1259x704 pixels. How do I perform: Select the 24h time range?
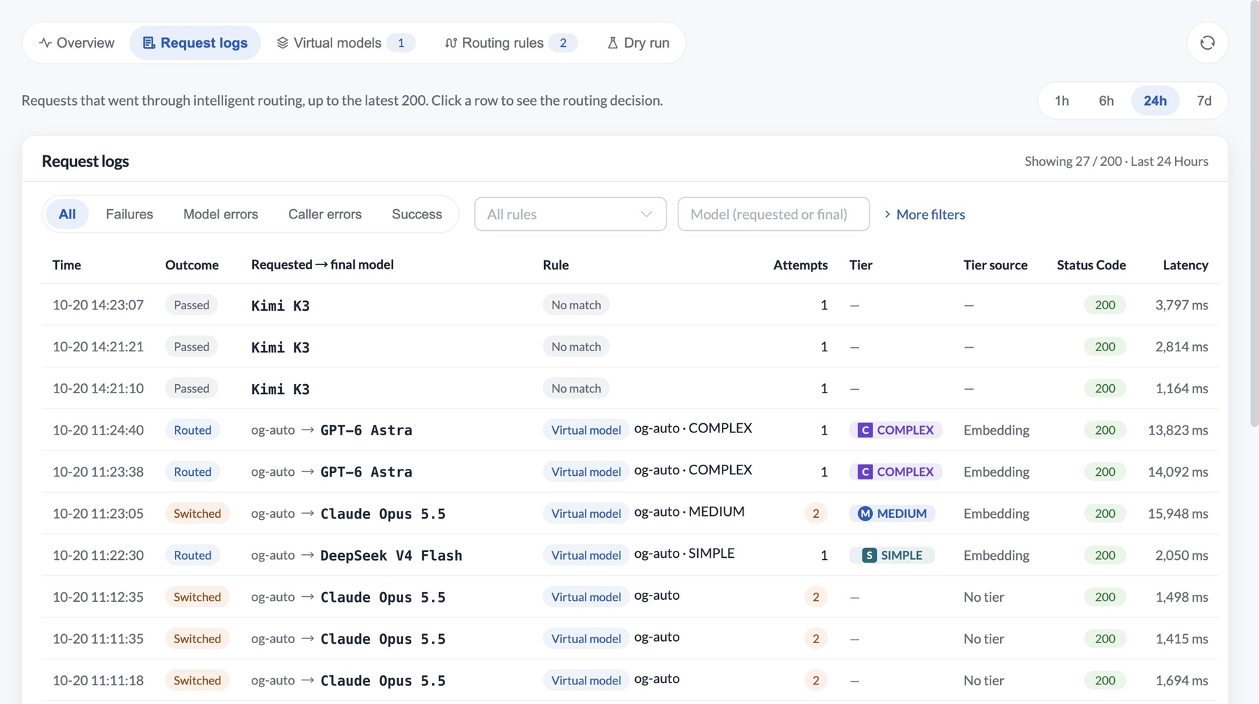click(x=1155, y=101)
